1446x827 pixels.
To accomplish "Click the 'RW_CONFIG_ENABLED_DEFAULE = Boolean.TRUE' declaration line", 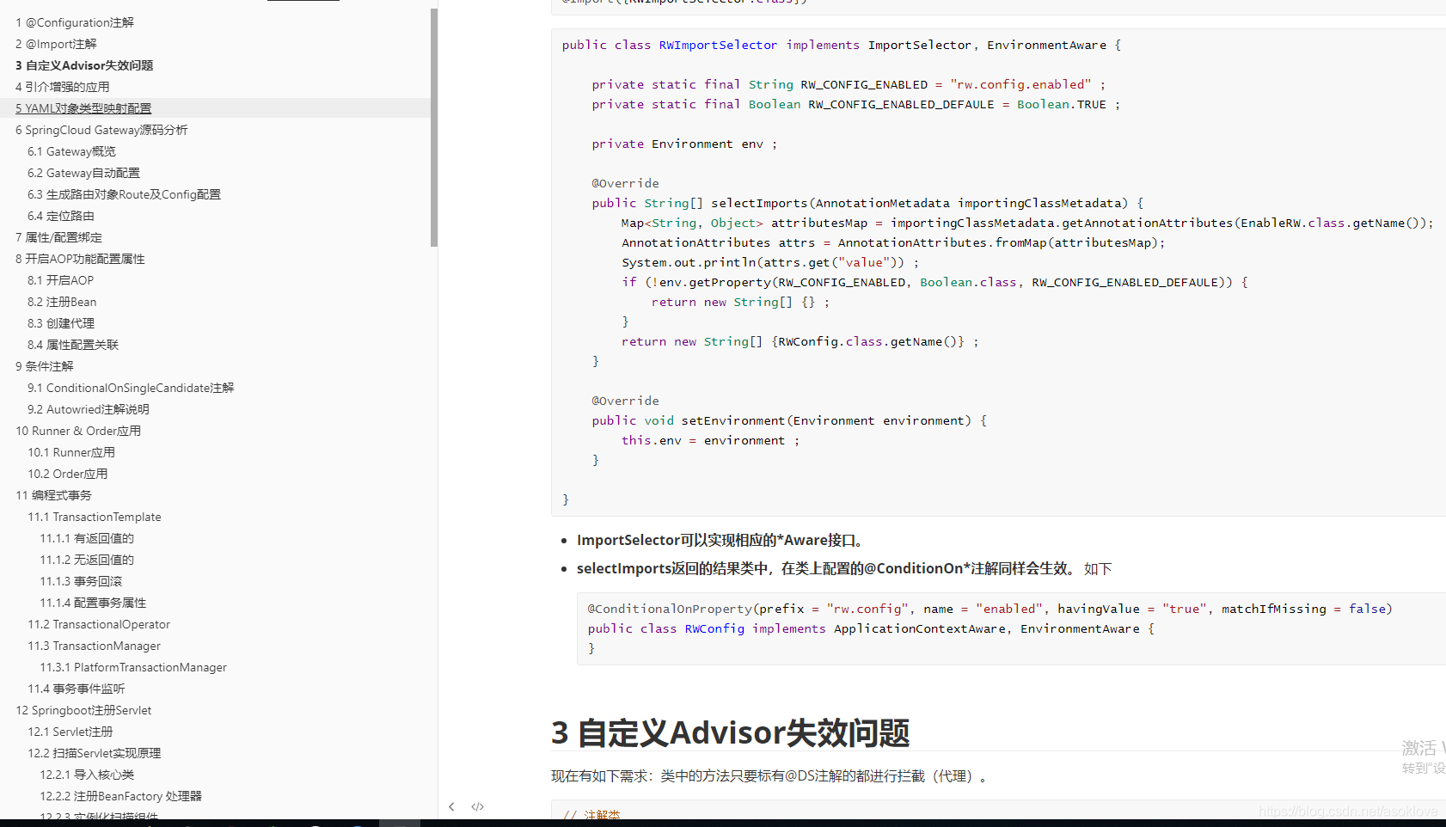I will click(856, 104).
